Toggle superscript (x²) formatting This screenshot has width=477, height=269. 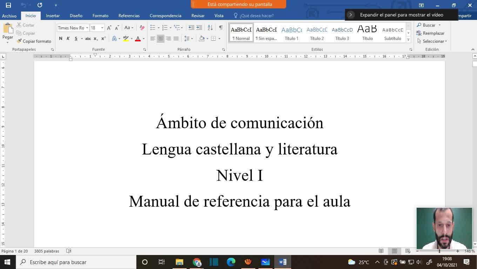point(103,39)
